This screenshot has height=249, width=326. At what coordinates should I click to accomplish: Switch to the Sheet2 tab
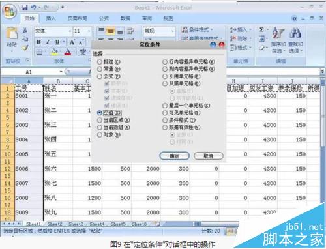[55, 224]
